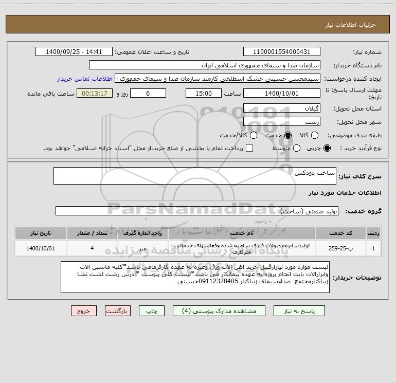Image resolution: width=396 pixels, height=383 pixels.
Task: Click the service group field تولید صنعتی
Action: [197, 211]
